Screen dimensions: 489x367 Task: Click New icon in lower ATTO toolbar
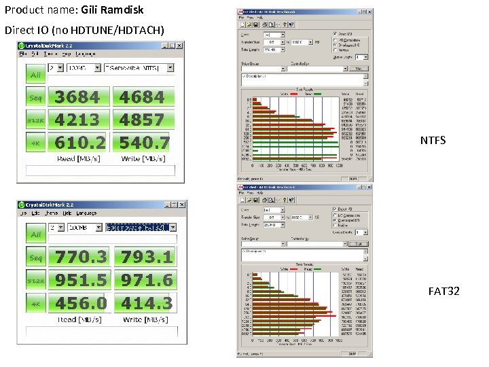(242, 200)
